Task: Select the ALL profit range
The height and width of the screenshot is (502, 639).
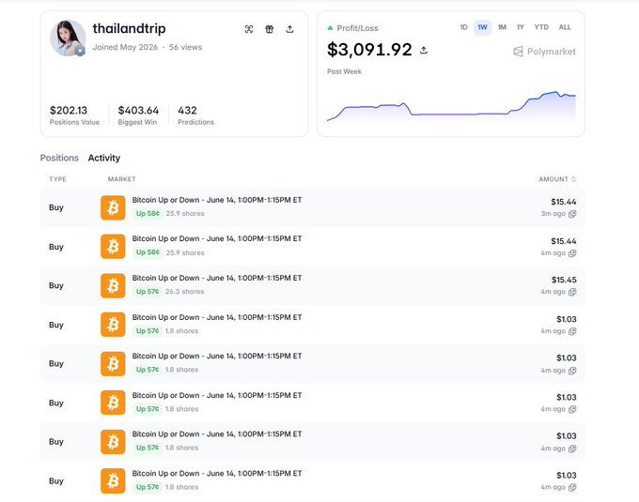Action: 565,27
